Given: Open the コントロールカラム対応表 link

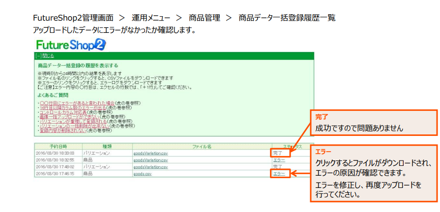Looking at the screenshot, I should (63, 112).
